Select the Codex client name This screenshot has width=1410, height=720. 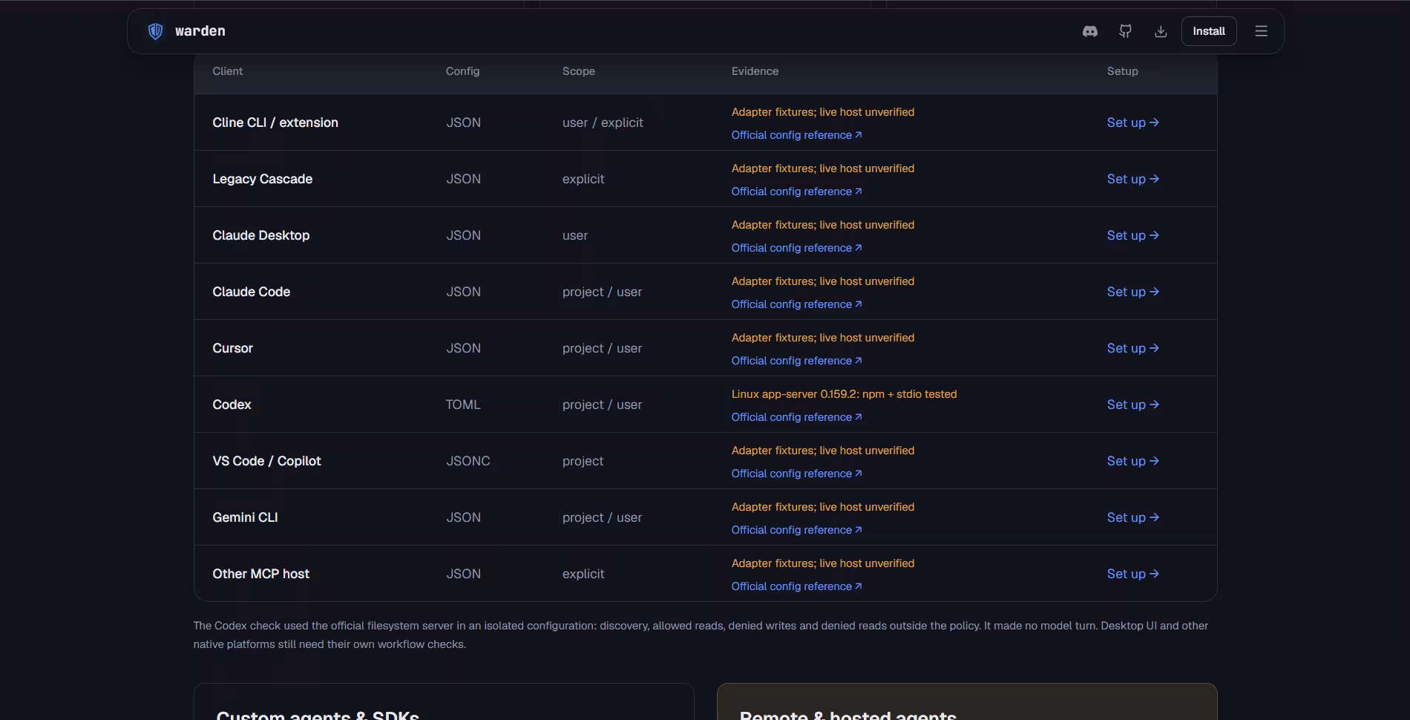[232, 405]
